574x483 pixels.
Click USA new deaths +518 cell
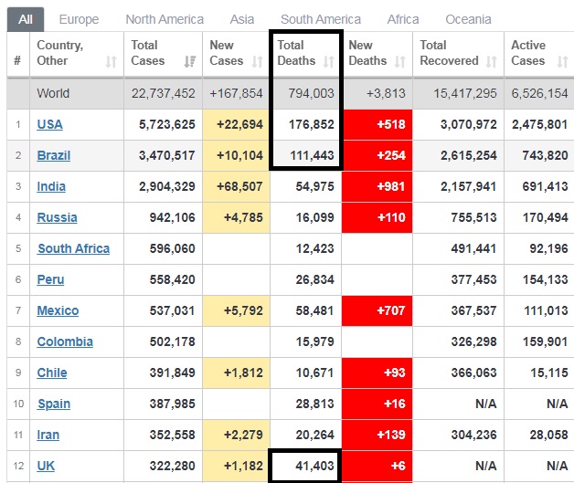pyautogui.click(x=377, y=125)
